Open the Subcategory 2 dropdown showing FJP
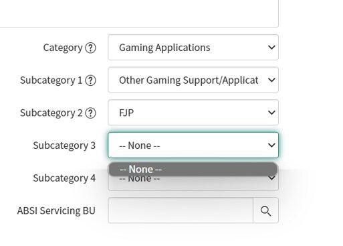The image size is (343, 246). pyautogui.click(x=193, y=113)
